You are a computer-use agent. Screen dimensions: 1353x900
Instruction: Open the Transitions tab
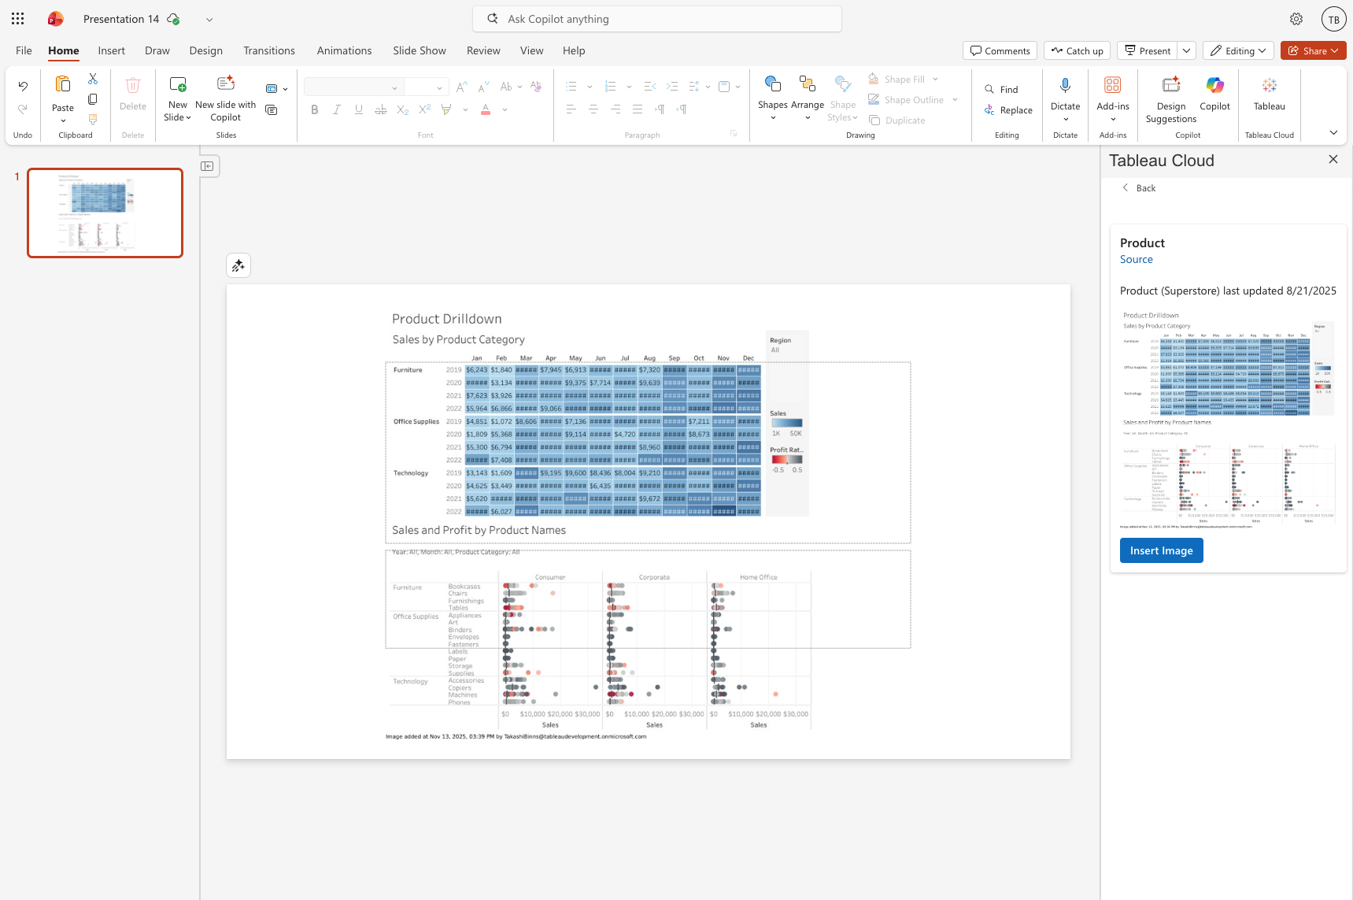pos(269,51)
